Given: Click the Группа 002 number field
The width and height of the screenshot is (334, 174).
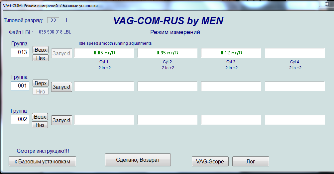Looking at the screenshot, I should [x=20, y=119].
